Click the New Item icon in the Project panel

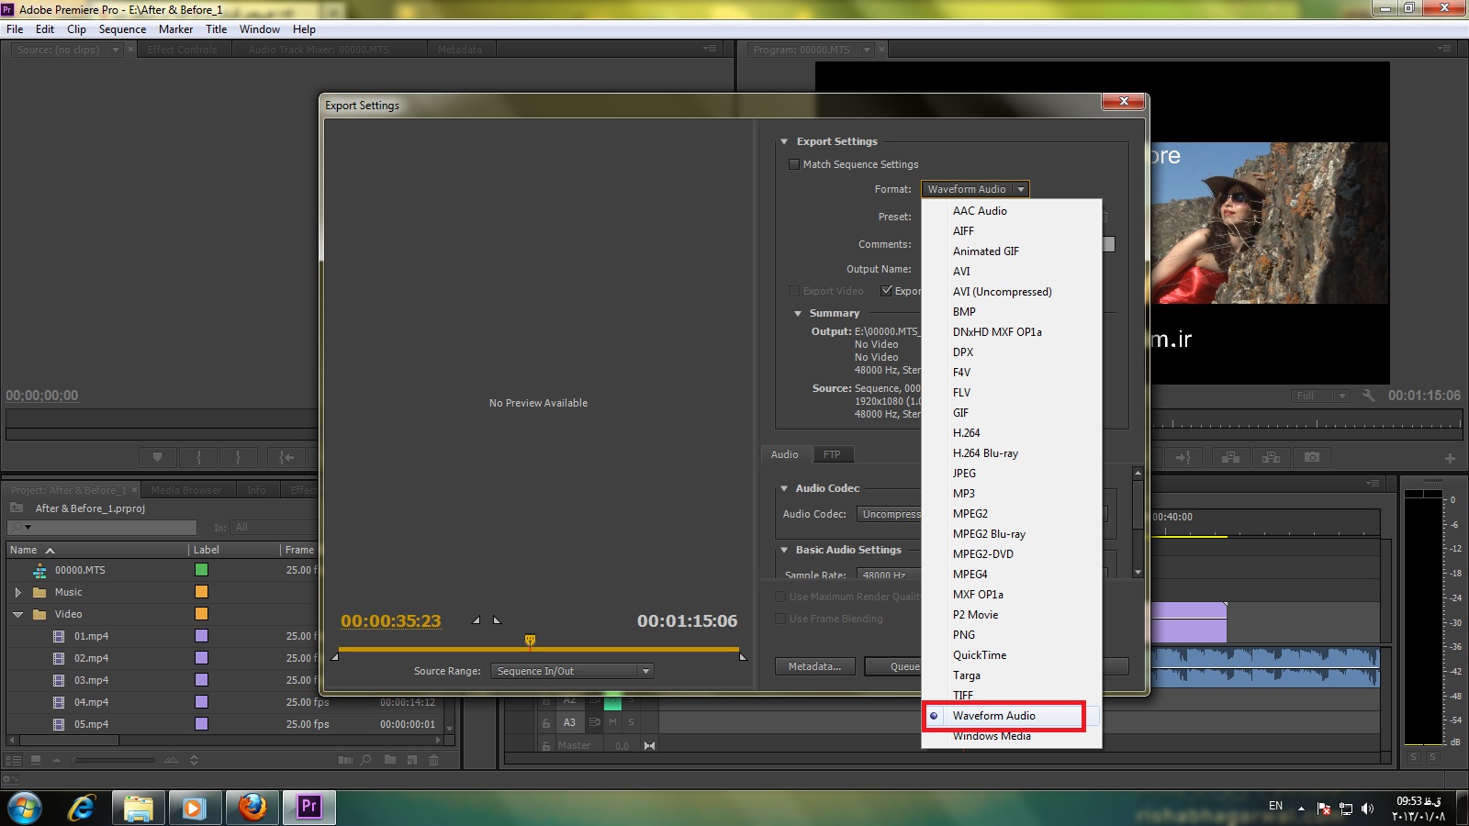point(412,760)
